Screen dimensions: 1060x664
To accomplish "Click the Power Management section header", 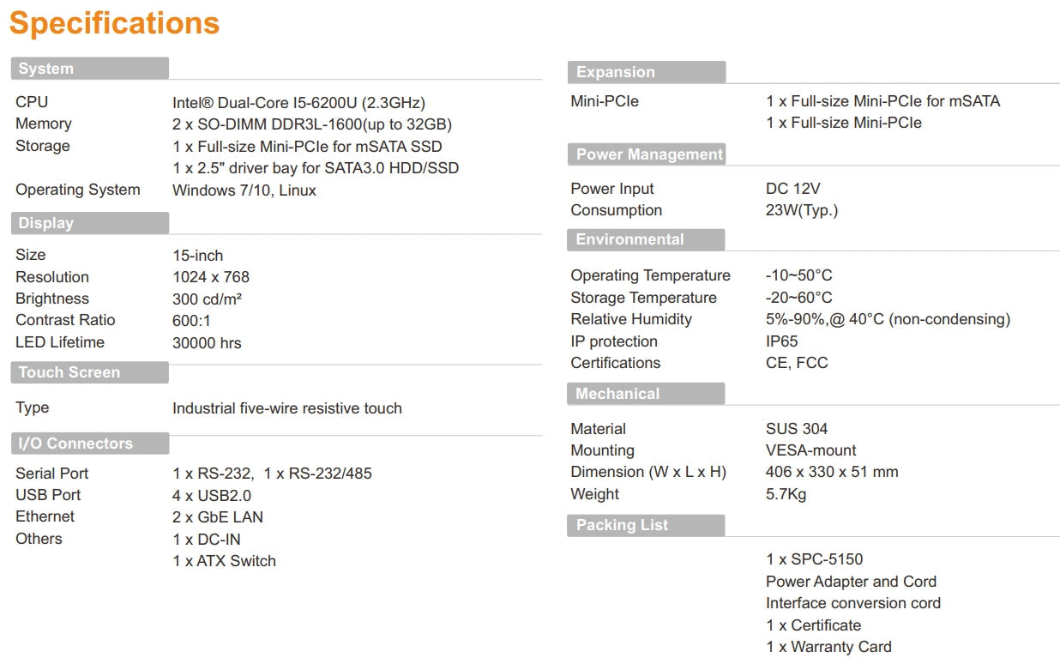I will point(649,154).
